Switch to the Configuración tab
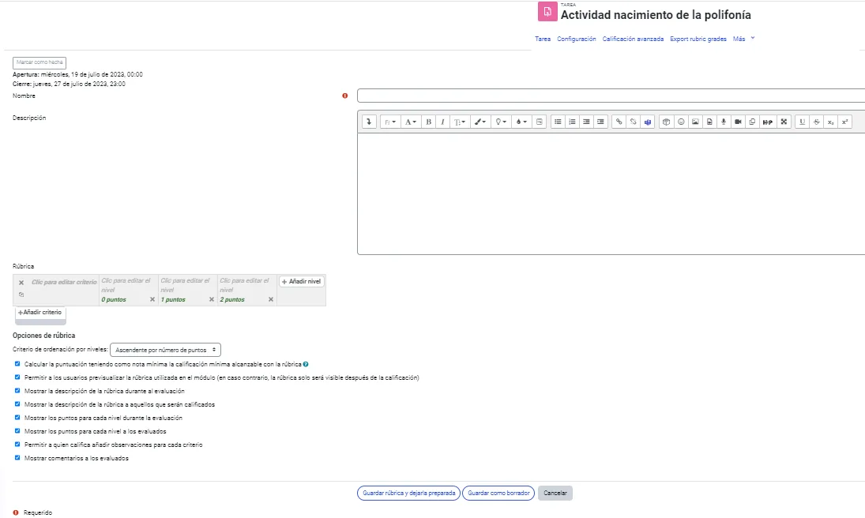This screenshot has height=518, width=865. point(577,38)
